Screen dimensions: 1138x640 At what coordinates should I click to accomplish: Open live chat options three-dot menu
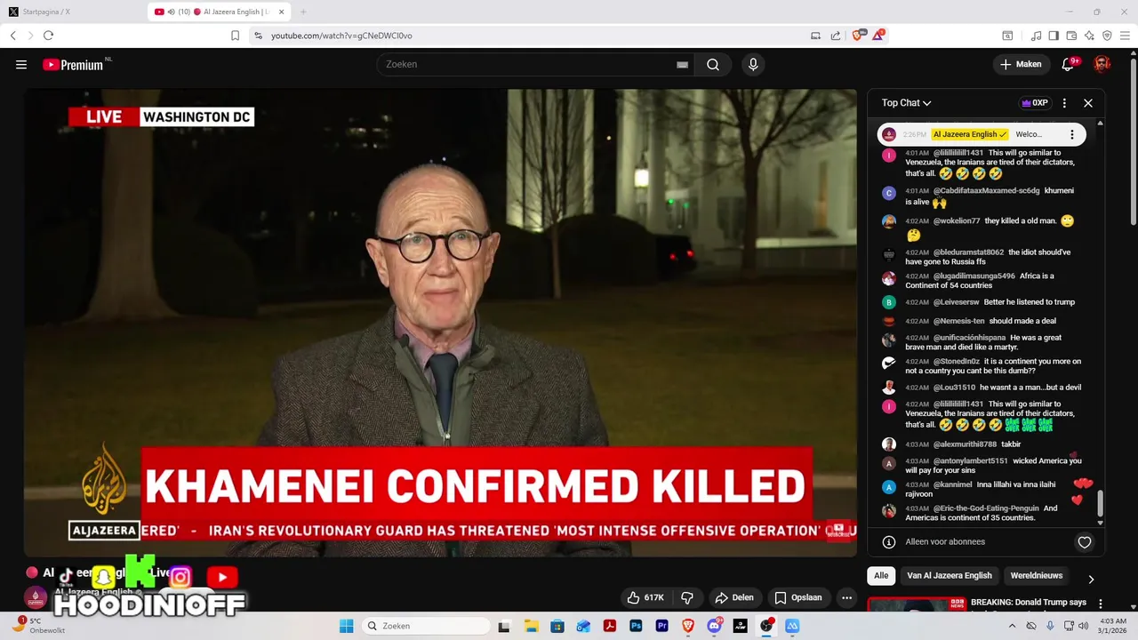click(x=1064, y=103)
